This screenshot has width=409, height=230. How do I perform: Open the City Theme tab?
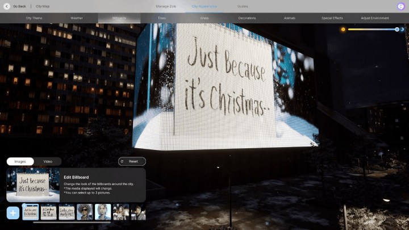click(34, 18)
